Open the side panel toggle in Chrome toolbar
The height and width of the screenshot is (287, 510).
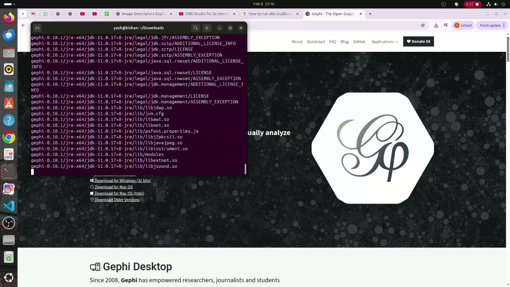pyautogui.click(x=446, y=26)
